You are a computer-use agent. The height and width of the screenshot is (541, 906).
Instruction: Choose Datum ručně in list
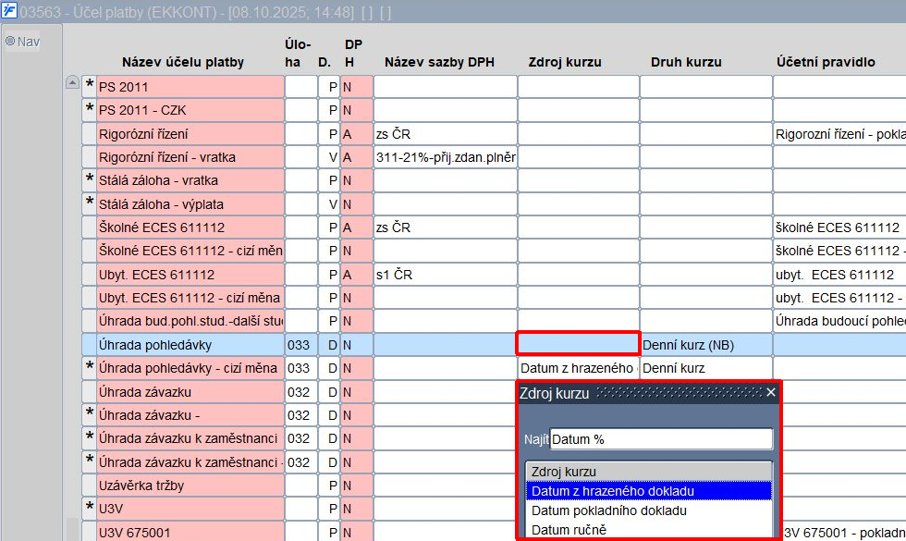pos(649,529)
